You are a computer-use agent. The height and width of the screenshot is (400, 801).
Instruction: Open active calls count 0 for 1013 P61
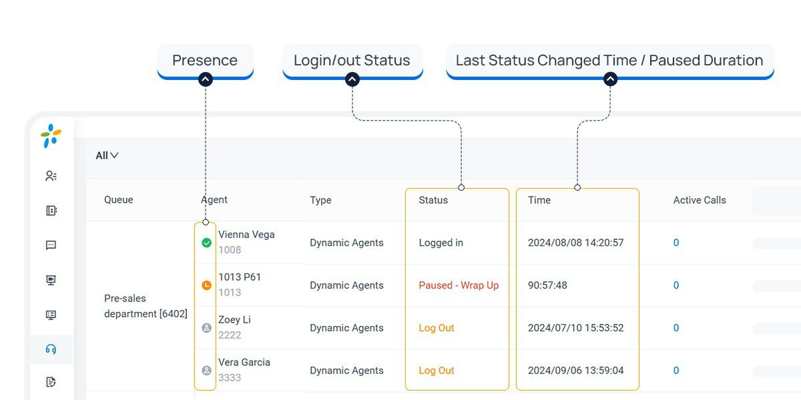point(676,285)
